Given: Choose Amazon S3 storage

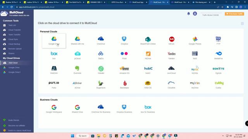Looking at the screenshot, I should 124,70.
